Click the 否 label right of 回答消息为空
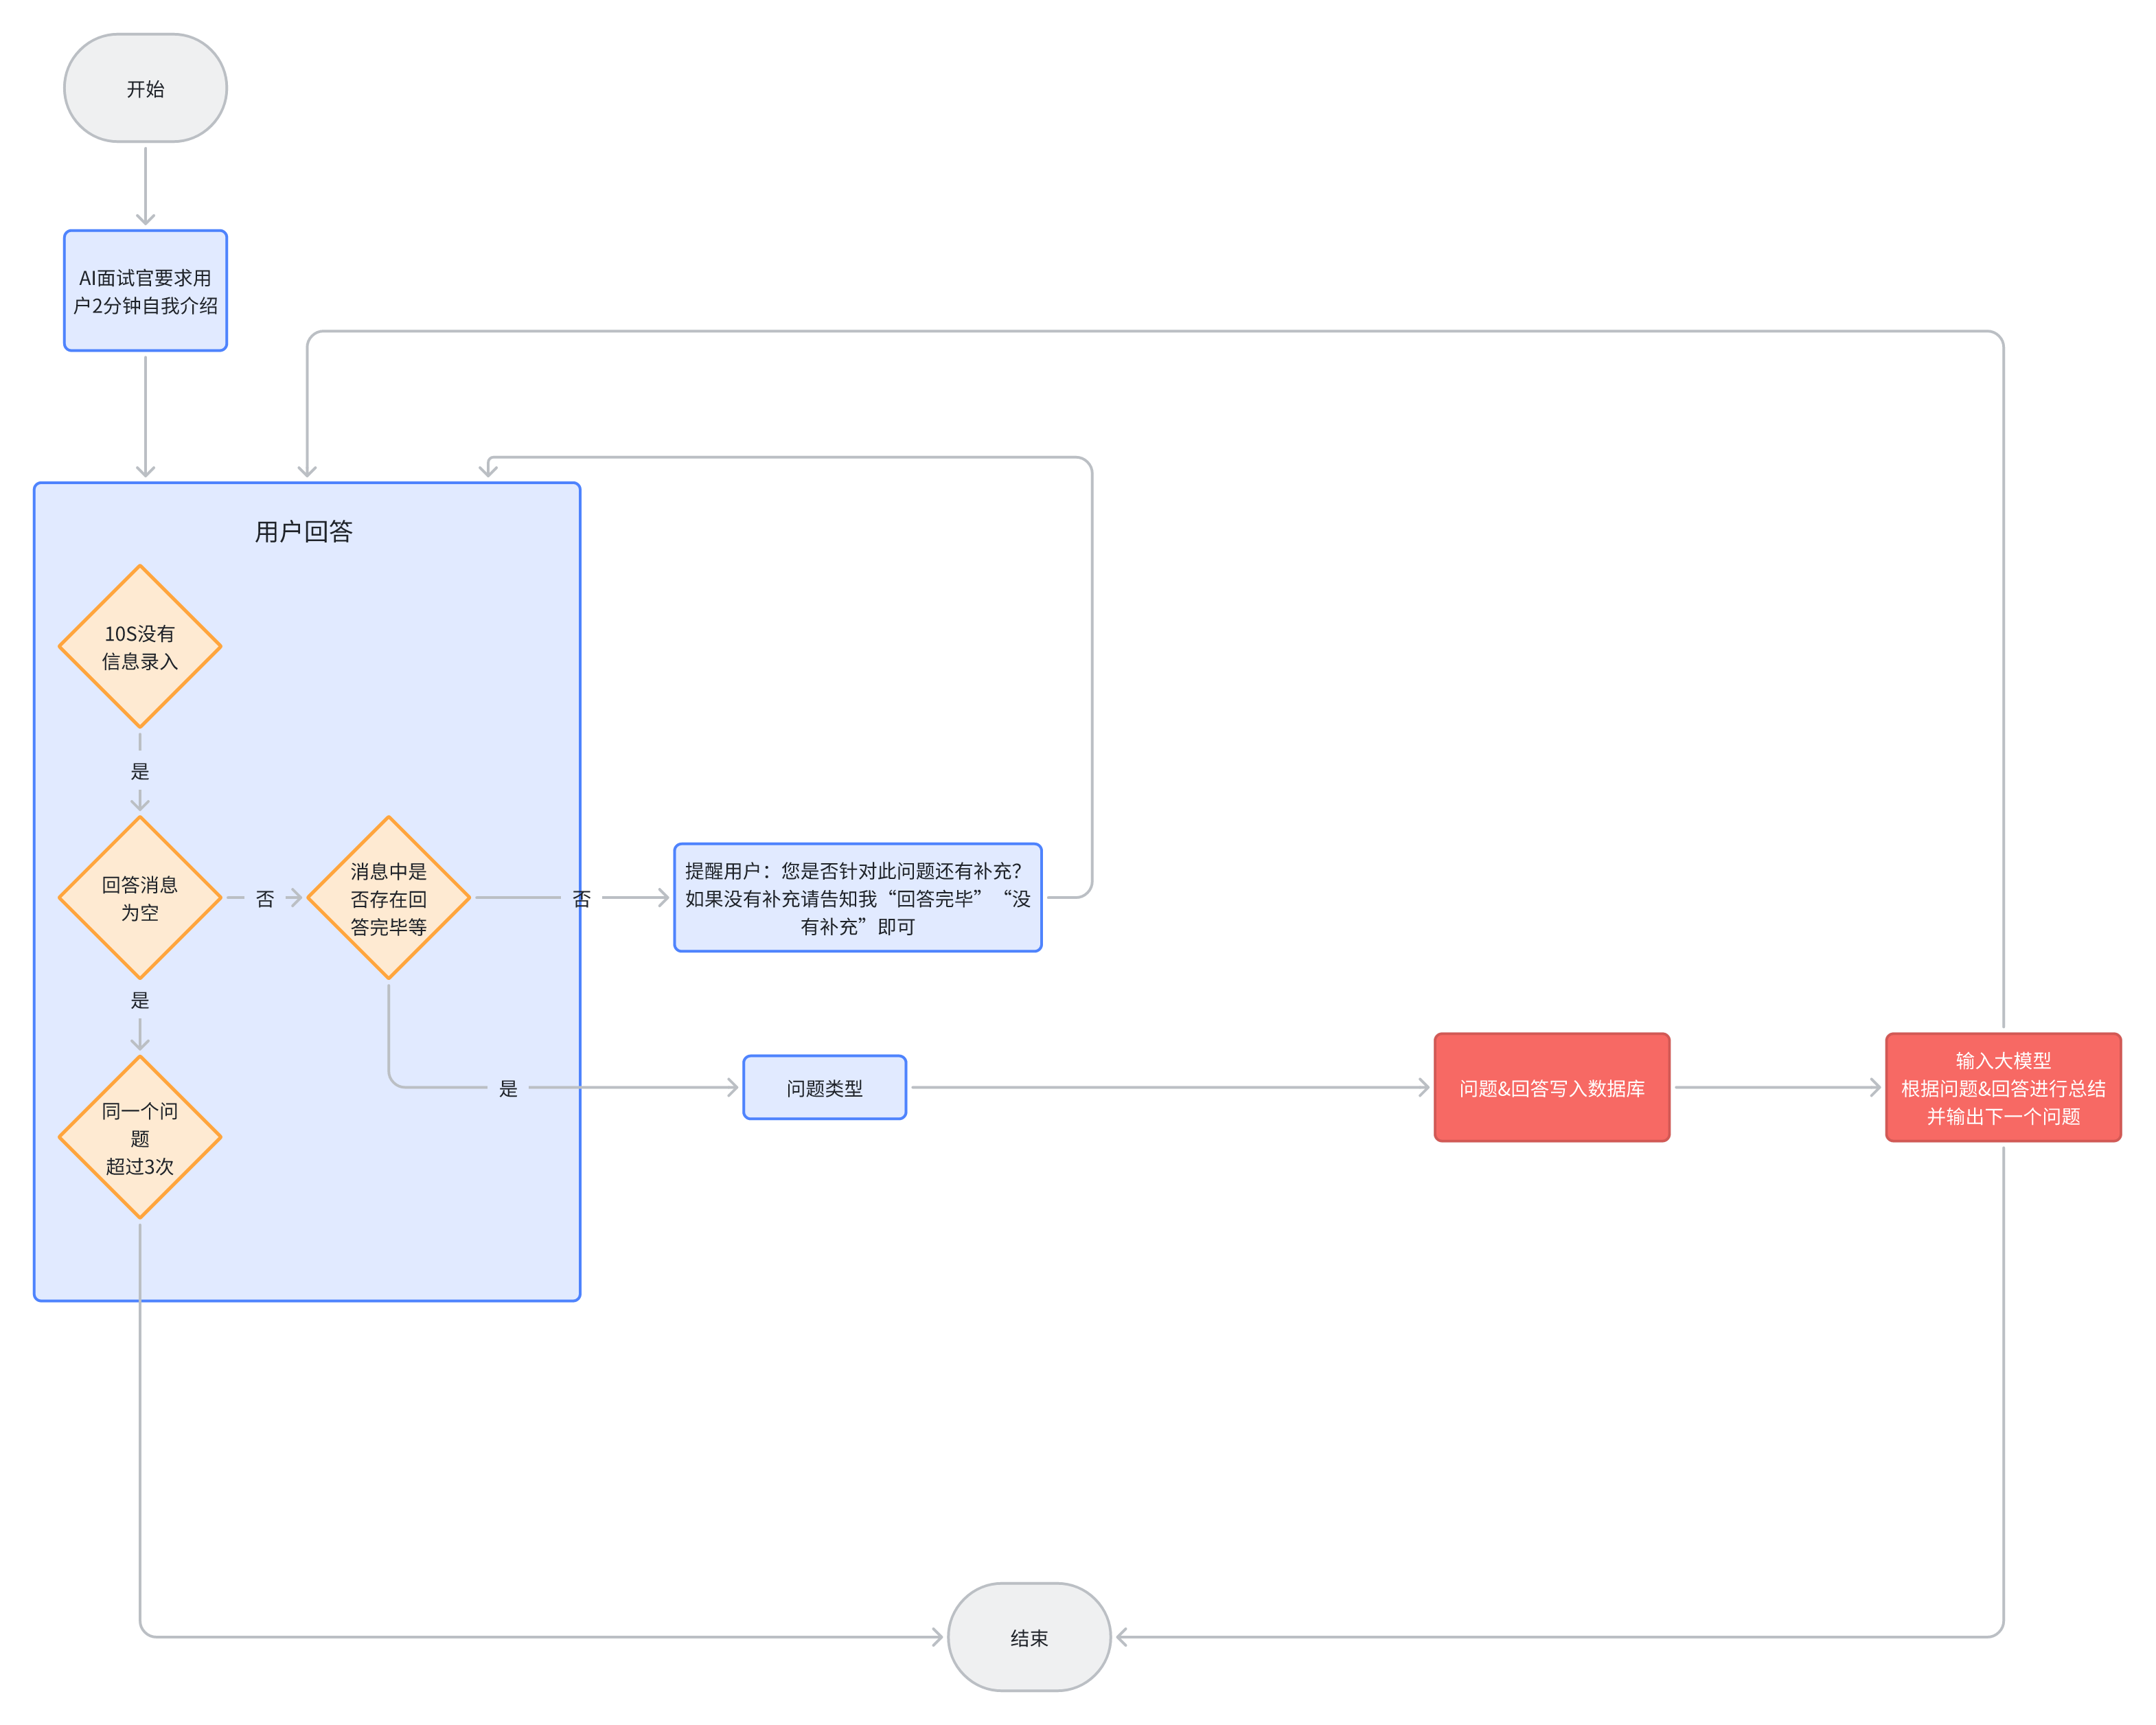The image size is (2156, 1725). click(265, 899)
